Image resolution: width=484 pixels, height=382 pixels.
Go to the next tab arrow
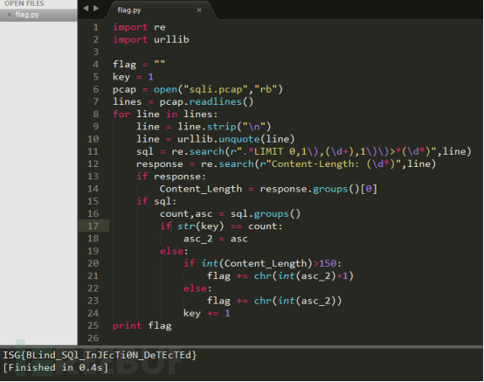pos(96,9)
